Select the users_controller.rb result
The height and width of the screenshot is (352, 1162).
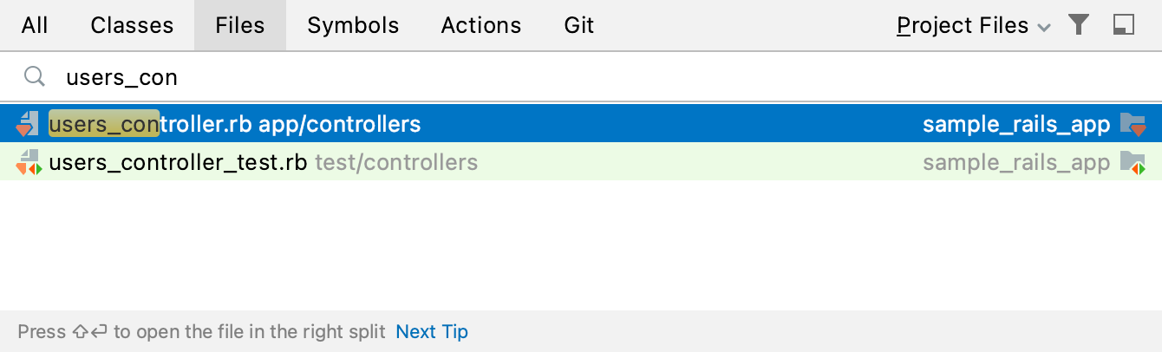pyautogui.click(x=153, y=124)
